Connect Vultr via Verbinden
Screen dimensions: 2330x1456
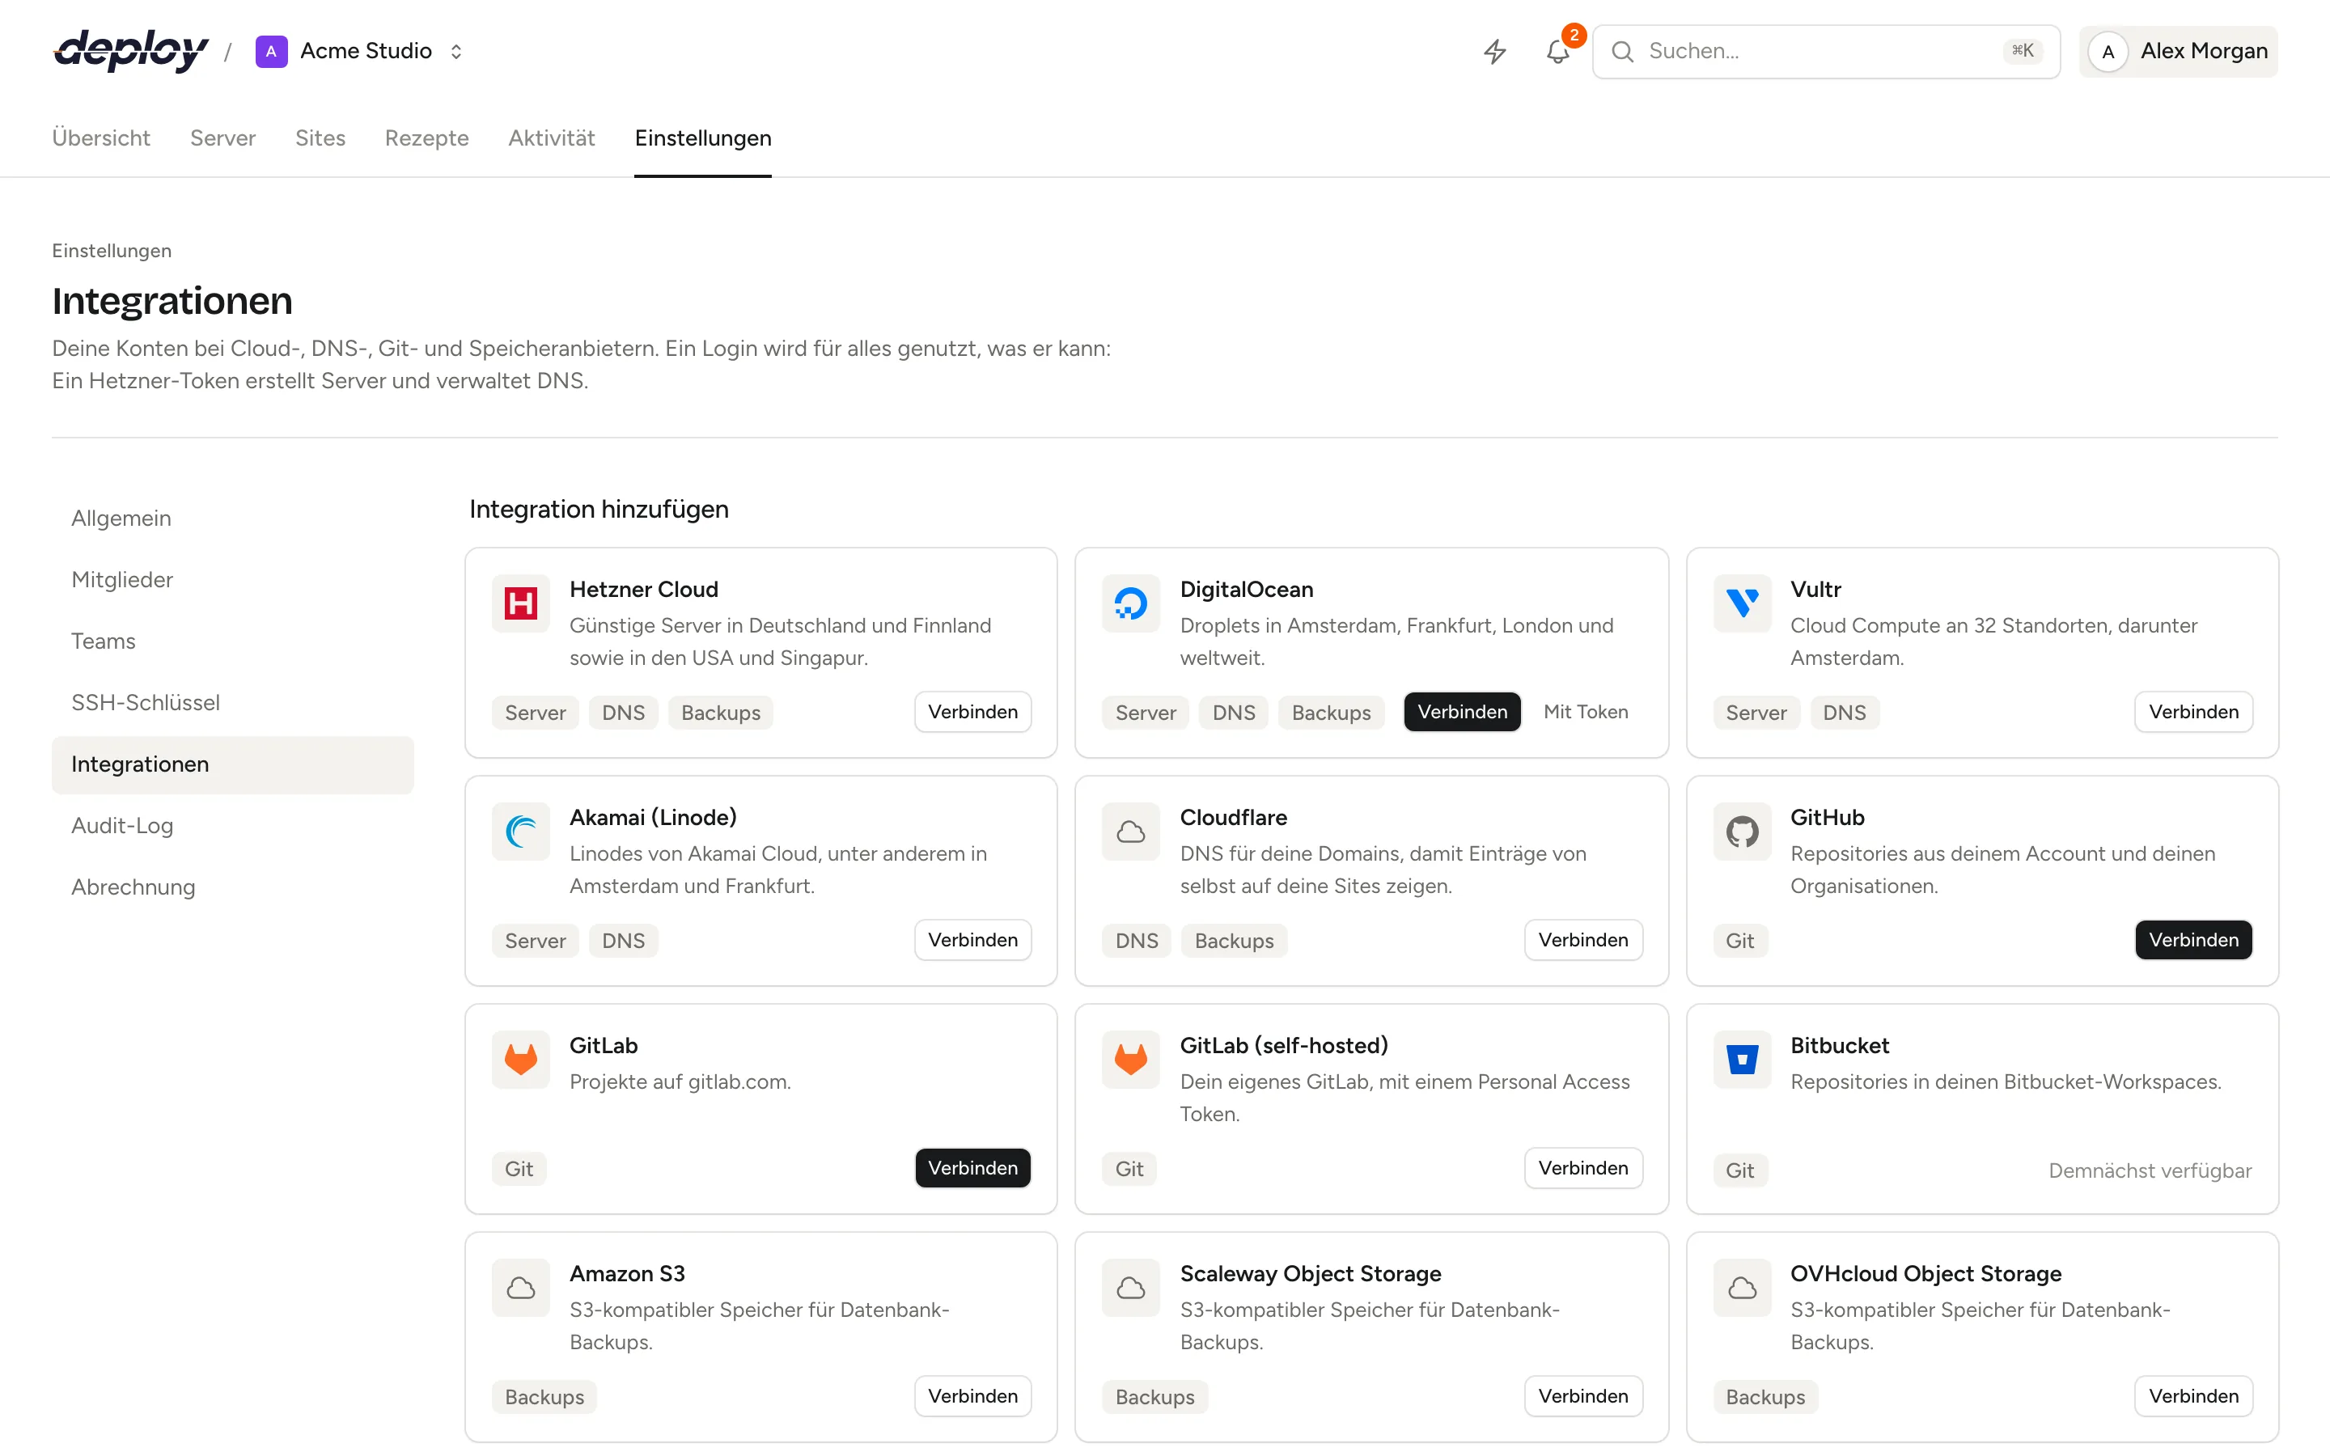point(2193,712)
